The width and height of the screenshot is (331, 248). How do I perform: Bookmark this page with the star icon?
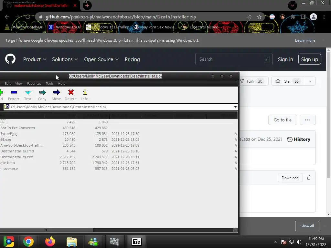259,17
